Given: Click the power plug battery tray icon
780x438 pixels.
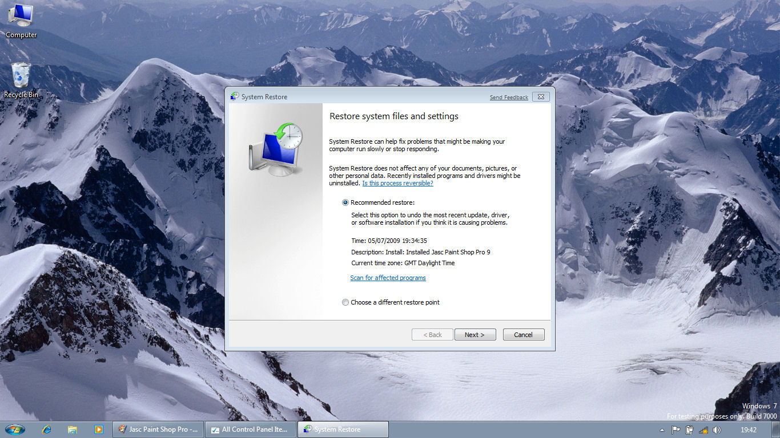Looking at the screenshot, I should pos(690,430).
